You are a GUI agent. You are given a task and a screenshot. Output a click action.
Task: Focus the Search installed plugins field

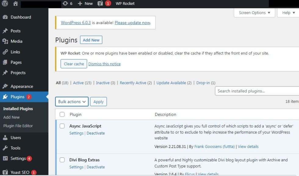(257, 91)
